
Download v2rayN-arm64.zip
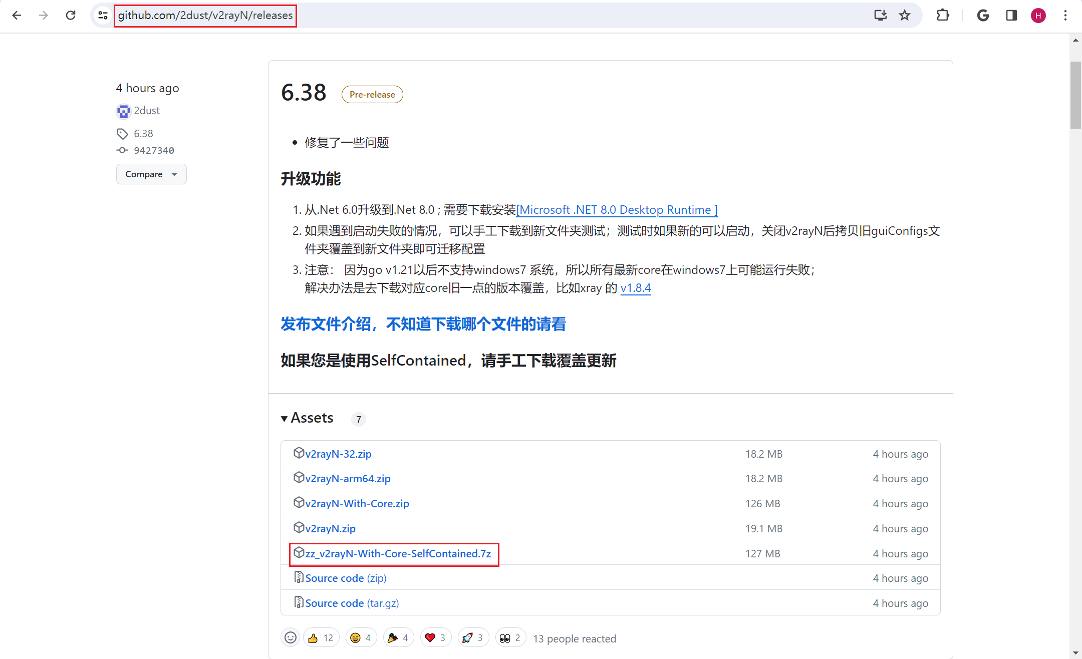tap(348, 478)
